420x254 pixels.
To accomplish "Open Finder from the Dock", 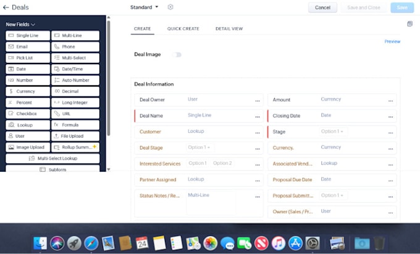I will click(x=40, y=243).
